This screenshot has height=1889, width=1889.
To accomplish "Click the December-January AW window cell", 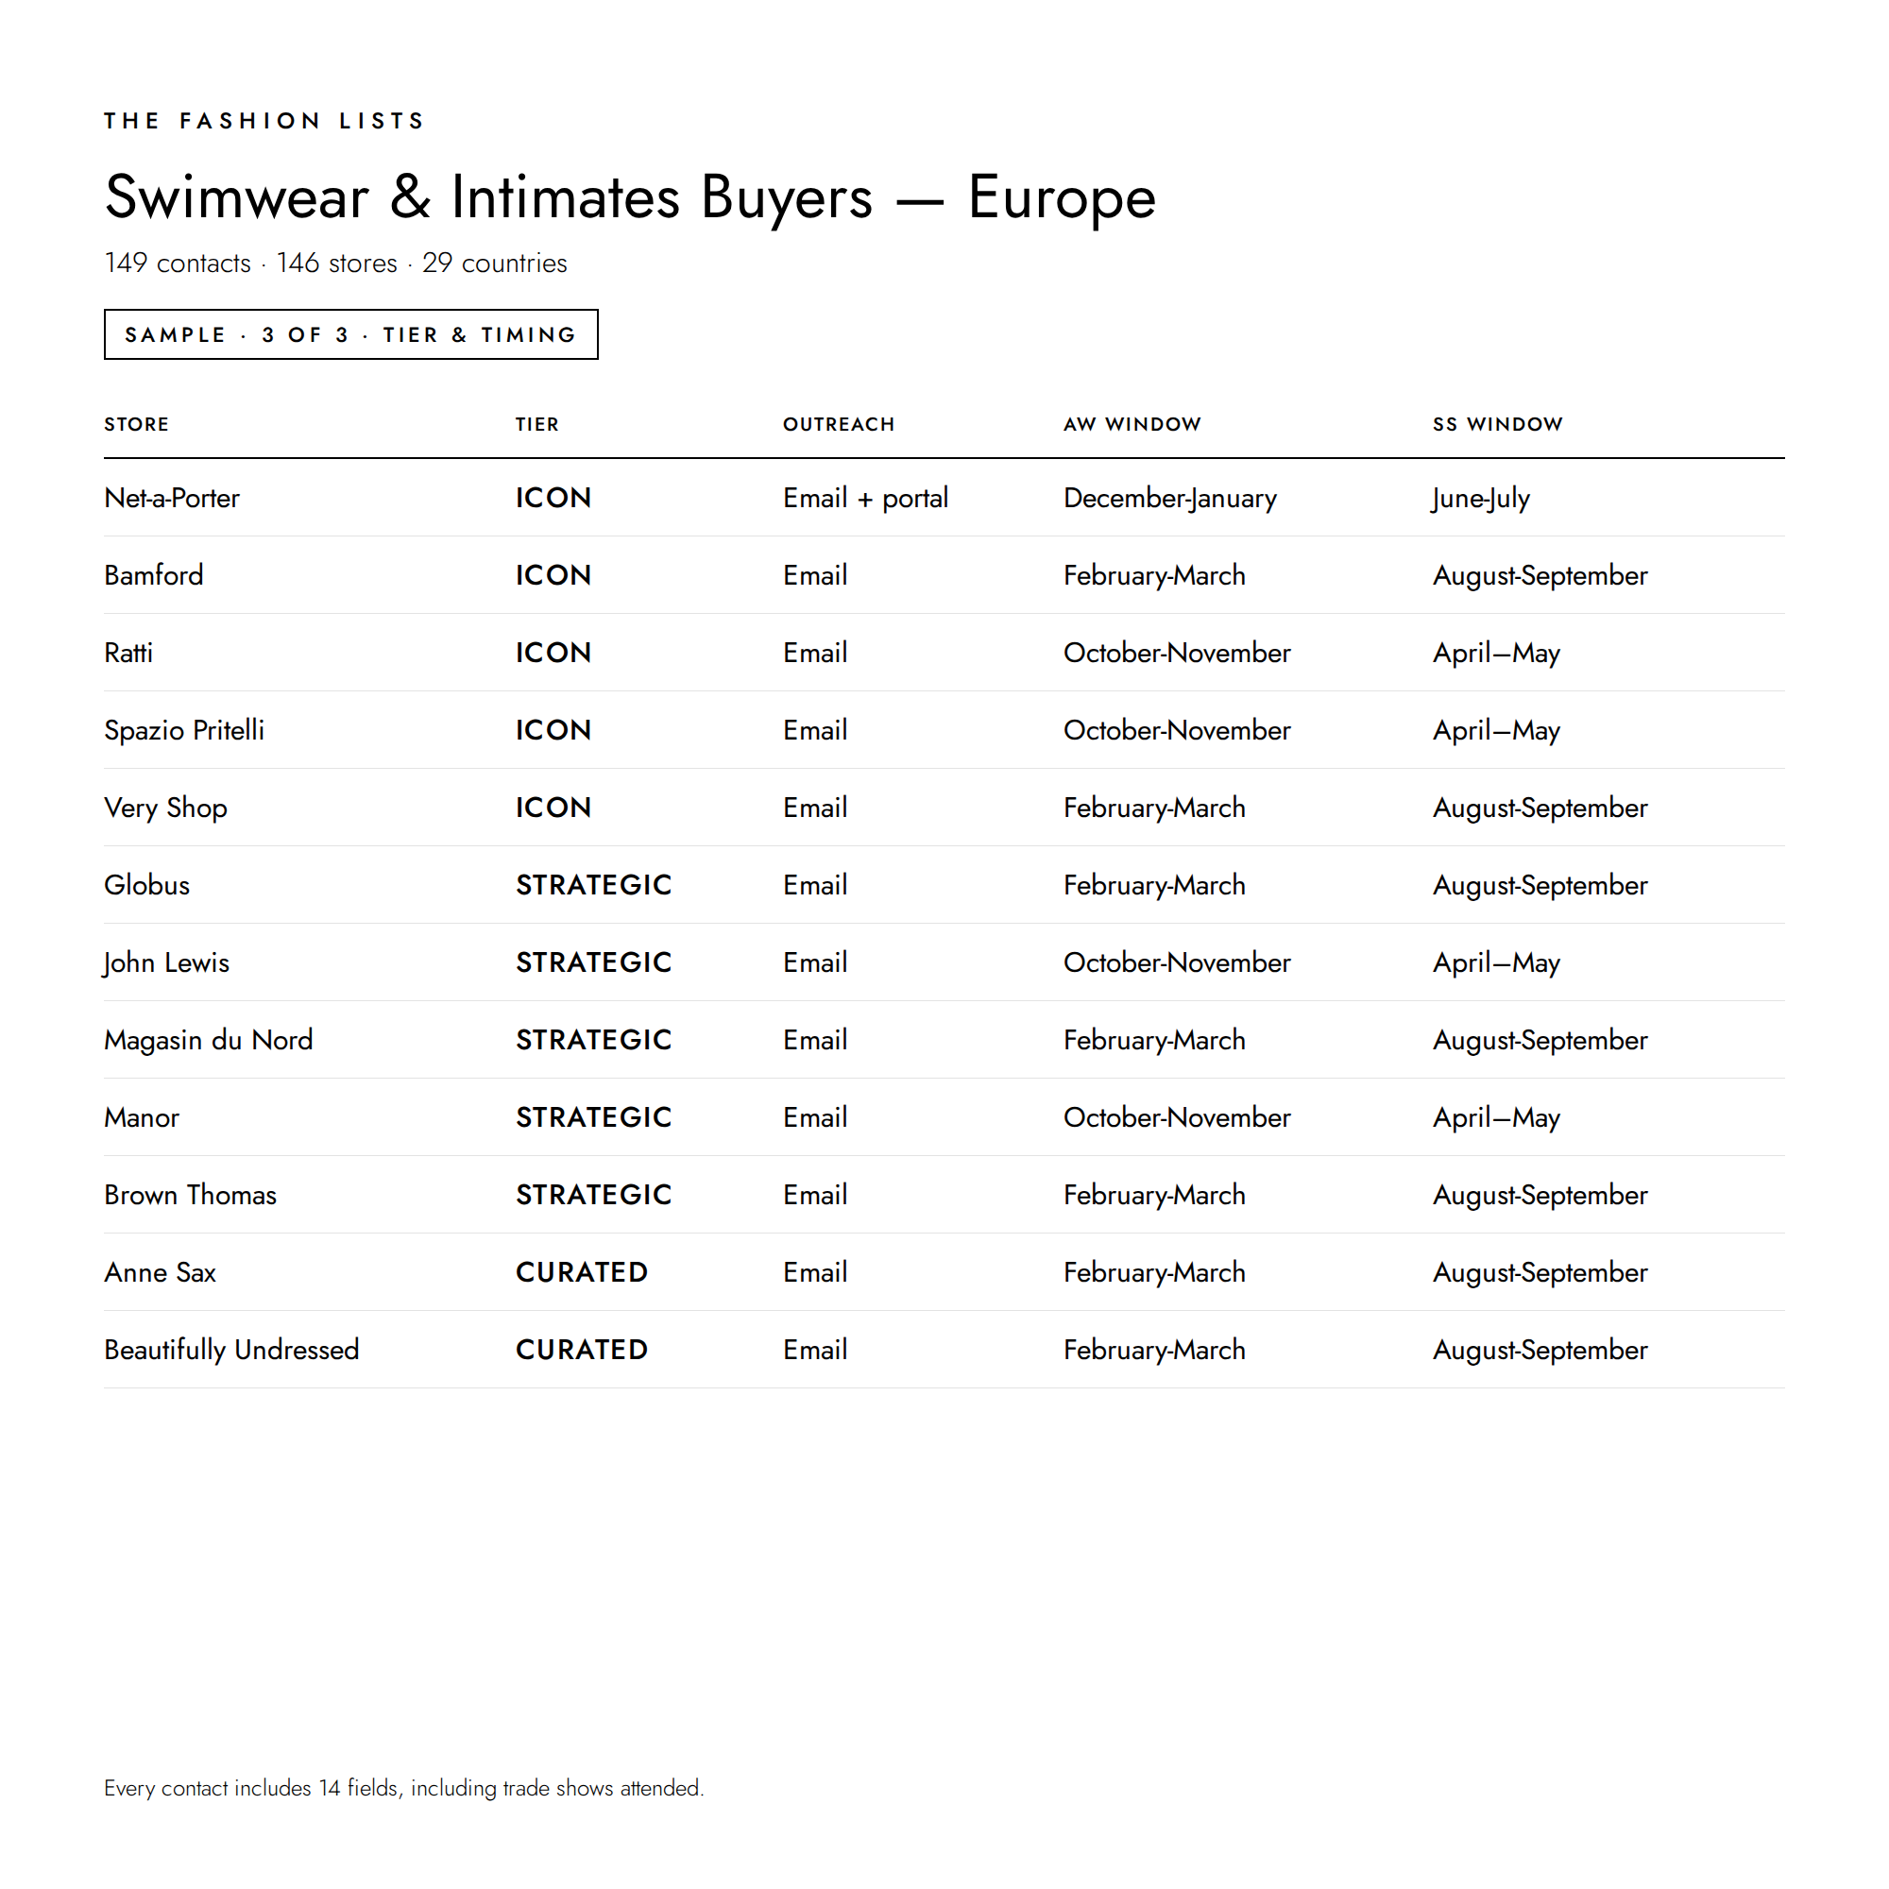I will 1170,498.
